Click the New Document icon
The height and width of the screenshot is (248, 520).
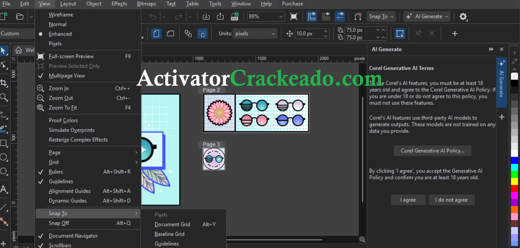[3, 16]
